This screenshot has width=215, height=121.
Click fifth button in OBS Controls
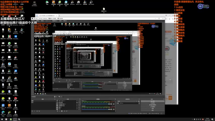153,109
